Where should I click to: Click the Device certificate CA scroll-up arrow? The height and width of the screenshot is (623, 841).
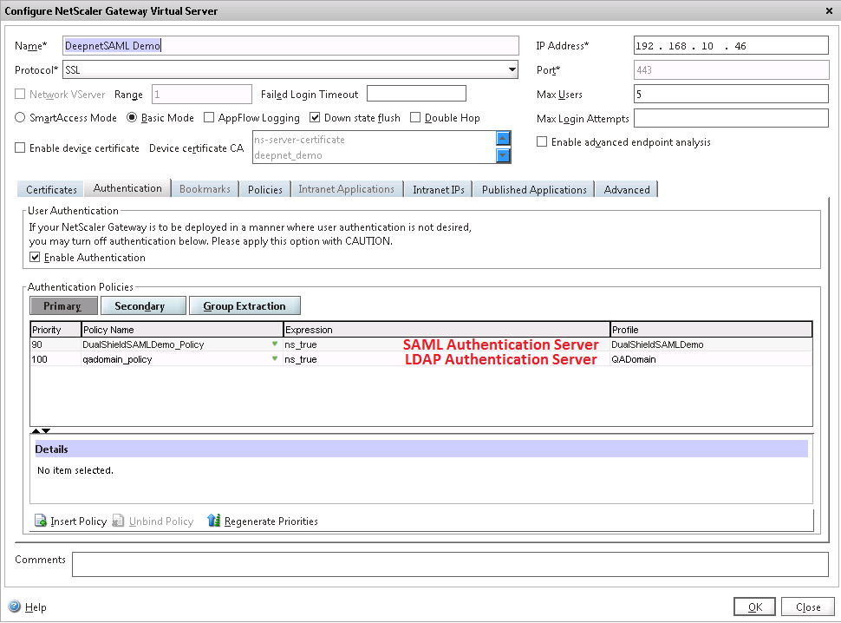503,139
